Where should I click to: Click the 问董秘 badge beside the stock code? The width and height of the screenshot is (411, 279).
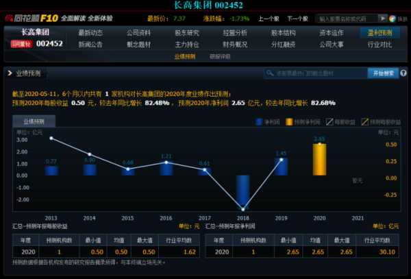pyautogui.click(x=21, y=44)
